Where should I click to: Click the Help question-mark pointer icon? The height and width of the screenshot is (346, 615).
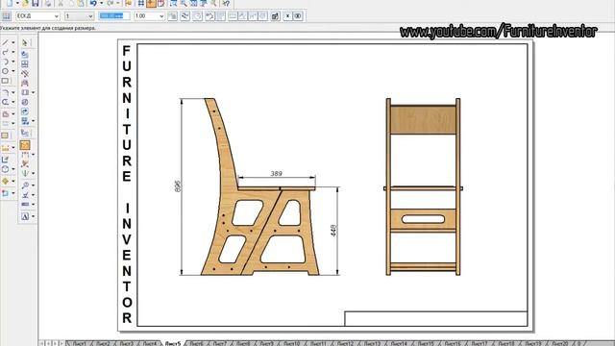coord(226,3)
